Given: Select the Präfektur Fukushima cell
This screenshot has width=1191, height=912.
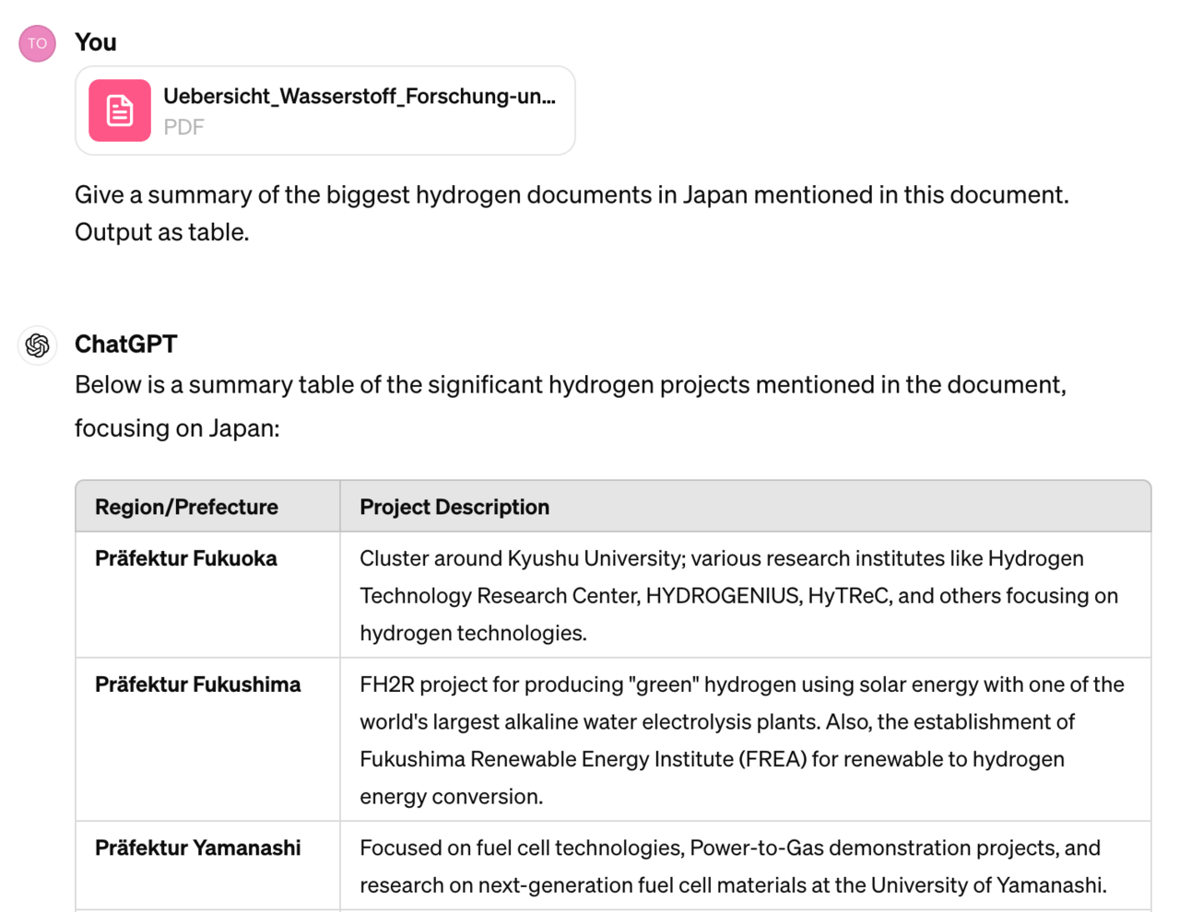Looking at the screenshot, I should point(208,740).
